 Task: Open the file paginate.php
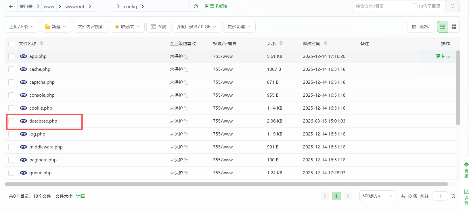coord(43,160)
